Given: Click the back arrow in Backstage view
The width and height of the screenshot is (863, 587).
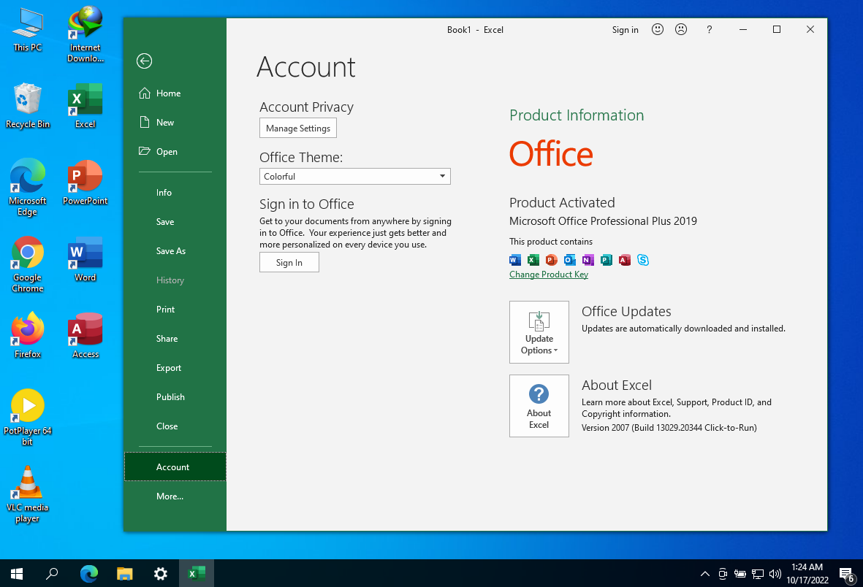Looking at the screenshot, I should 145,61.
